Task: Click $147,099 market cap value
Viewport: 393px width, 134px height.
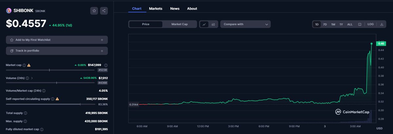Action: point(94,65)
